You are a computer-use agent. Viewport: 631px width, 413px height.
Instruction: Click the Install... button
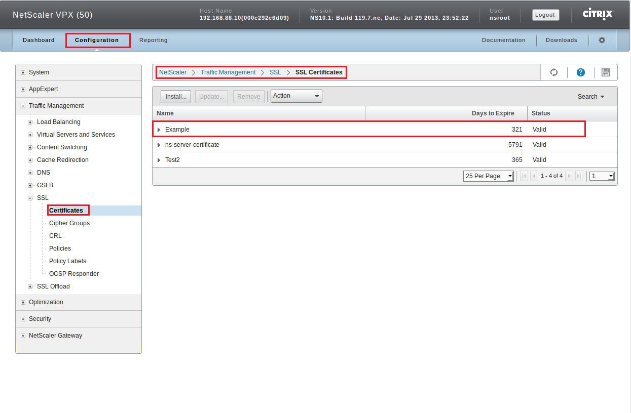176,97
